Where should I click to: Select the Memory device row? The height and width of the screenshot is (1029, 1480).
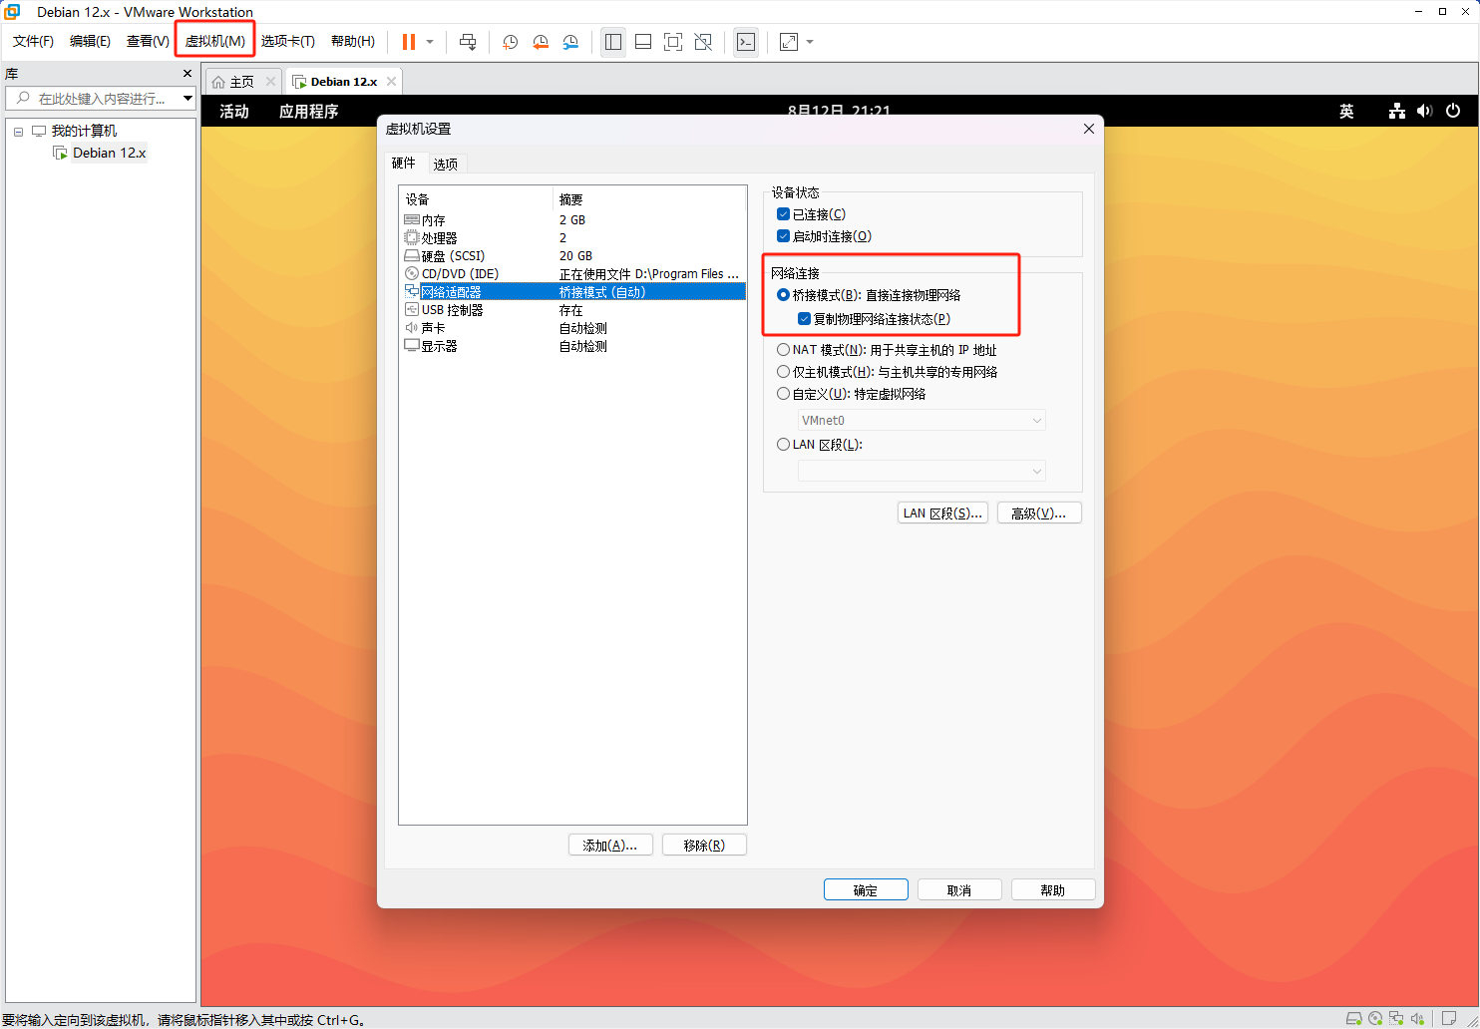572,220
